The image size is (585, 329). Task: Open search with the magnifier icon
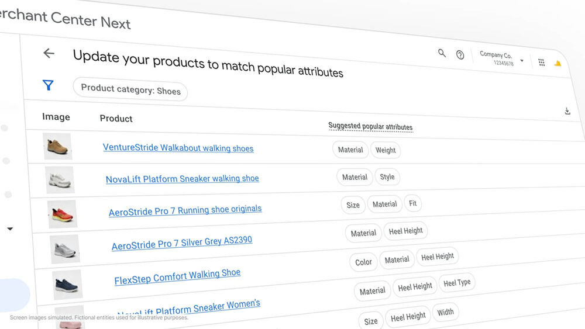pyautogui.click(x=442, y=53)
